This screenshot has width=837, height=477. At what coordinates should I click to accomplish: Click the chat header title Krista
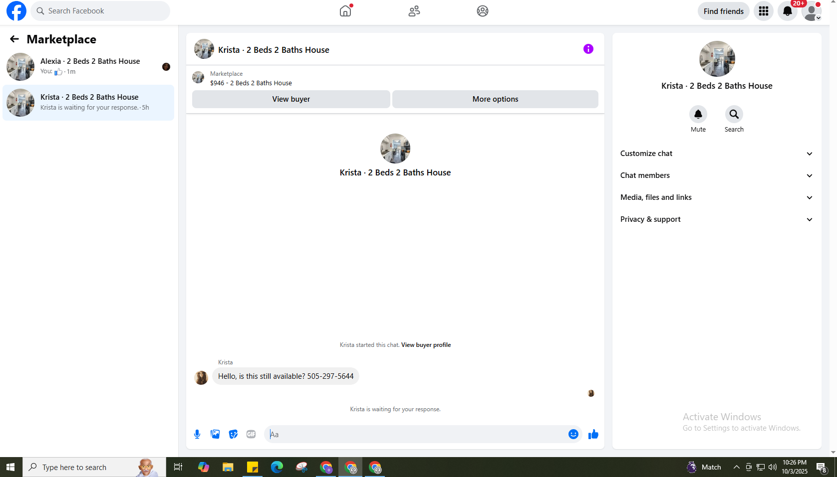pos(274,50)
